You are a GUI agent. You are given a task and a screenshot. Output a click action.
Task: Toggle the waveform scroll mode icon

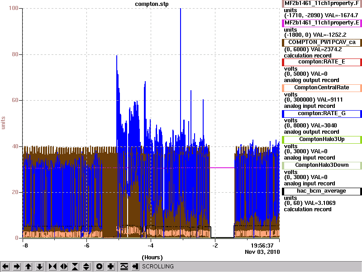[x=124, y=267]
